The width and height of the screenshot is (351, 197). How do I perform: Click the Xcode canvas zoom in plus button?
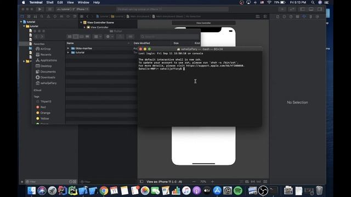click(x=212, y=182)
